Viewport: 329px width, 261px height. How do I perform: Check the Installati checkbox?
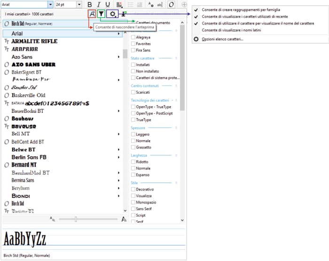point(133,64)
